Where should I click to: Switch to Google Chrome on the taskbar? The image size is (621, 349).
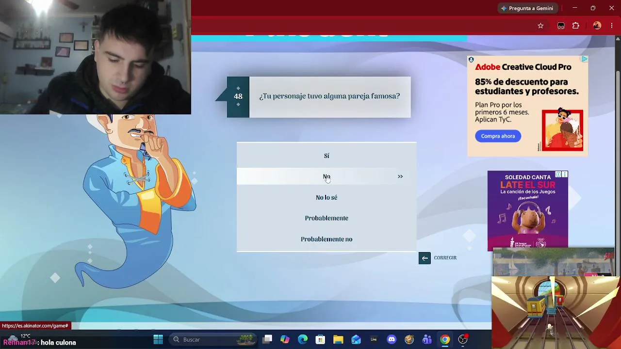pos(445,339)
